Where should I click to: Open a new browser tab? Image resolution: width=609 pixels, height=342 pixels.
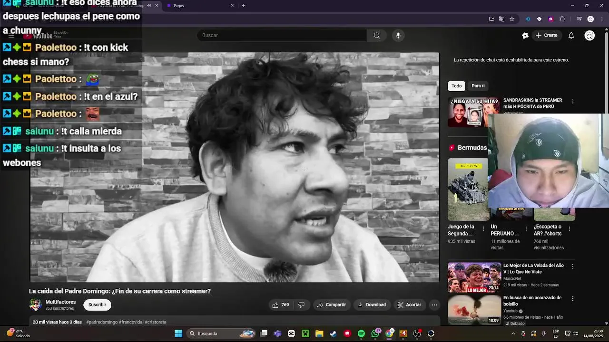point(244,5)
